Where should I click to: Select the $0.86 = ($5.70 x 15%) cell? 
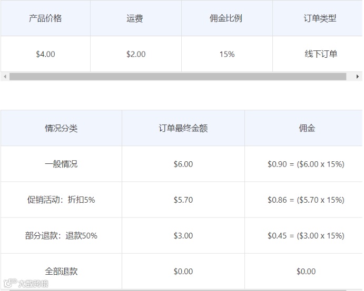(x=306, y=200)
